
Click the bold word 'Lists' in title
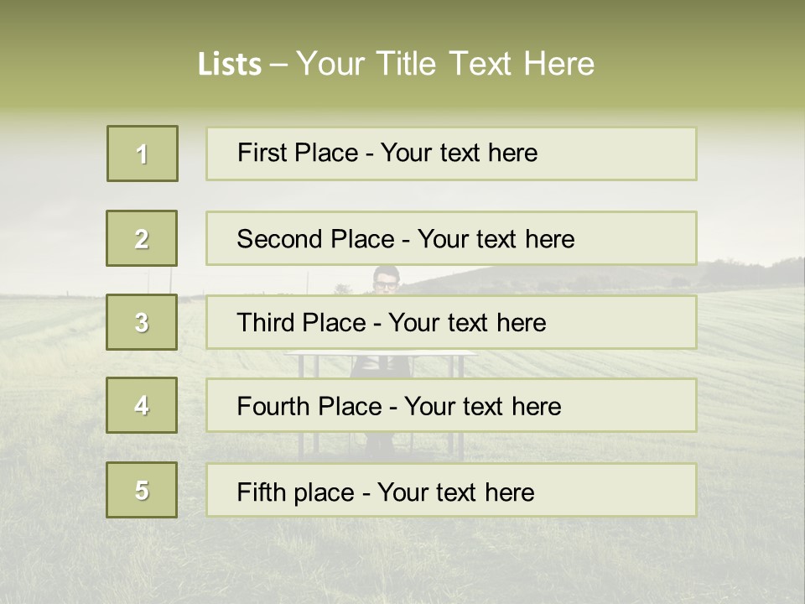tap(230, 64)
